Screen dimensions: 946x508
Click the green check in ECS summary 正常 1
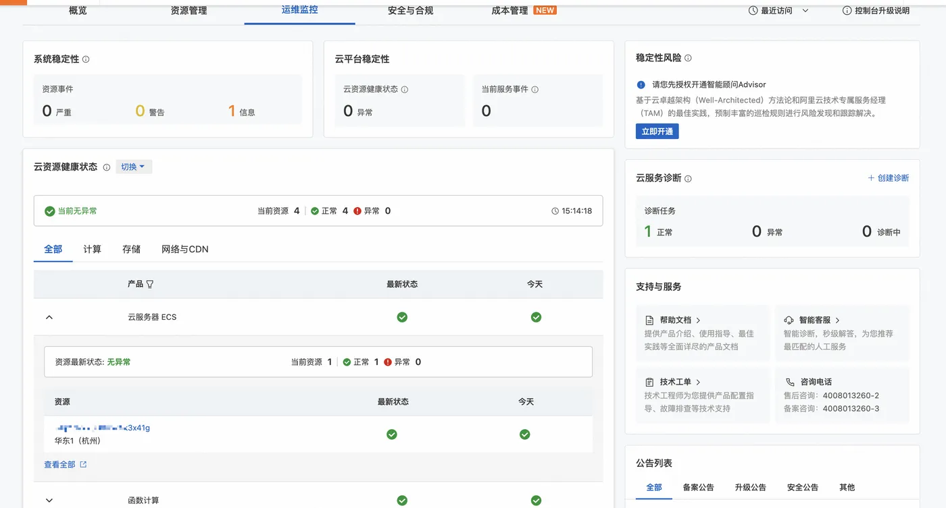coord(347,362)
